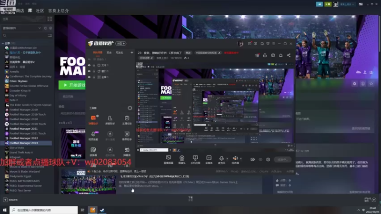Toggle lock on 文本 1 source
Screen dimensions: 381x214
(x=94, y=65)
